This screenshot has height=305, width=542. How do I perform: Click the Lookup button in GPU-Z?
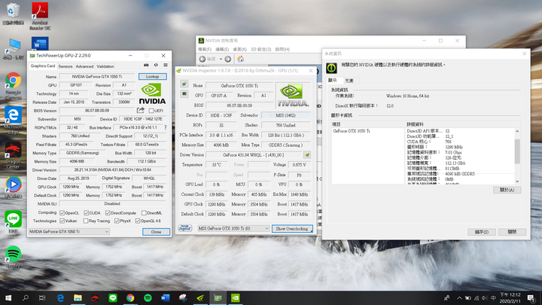[152, 76]
